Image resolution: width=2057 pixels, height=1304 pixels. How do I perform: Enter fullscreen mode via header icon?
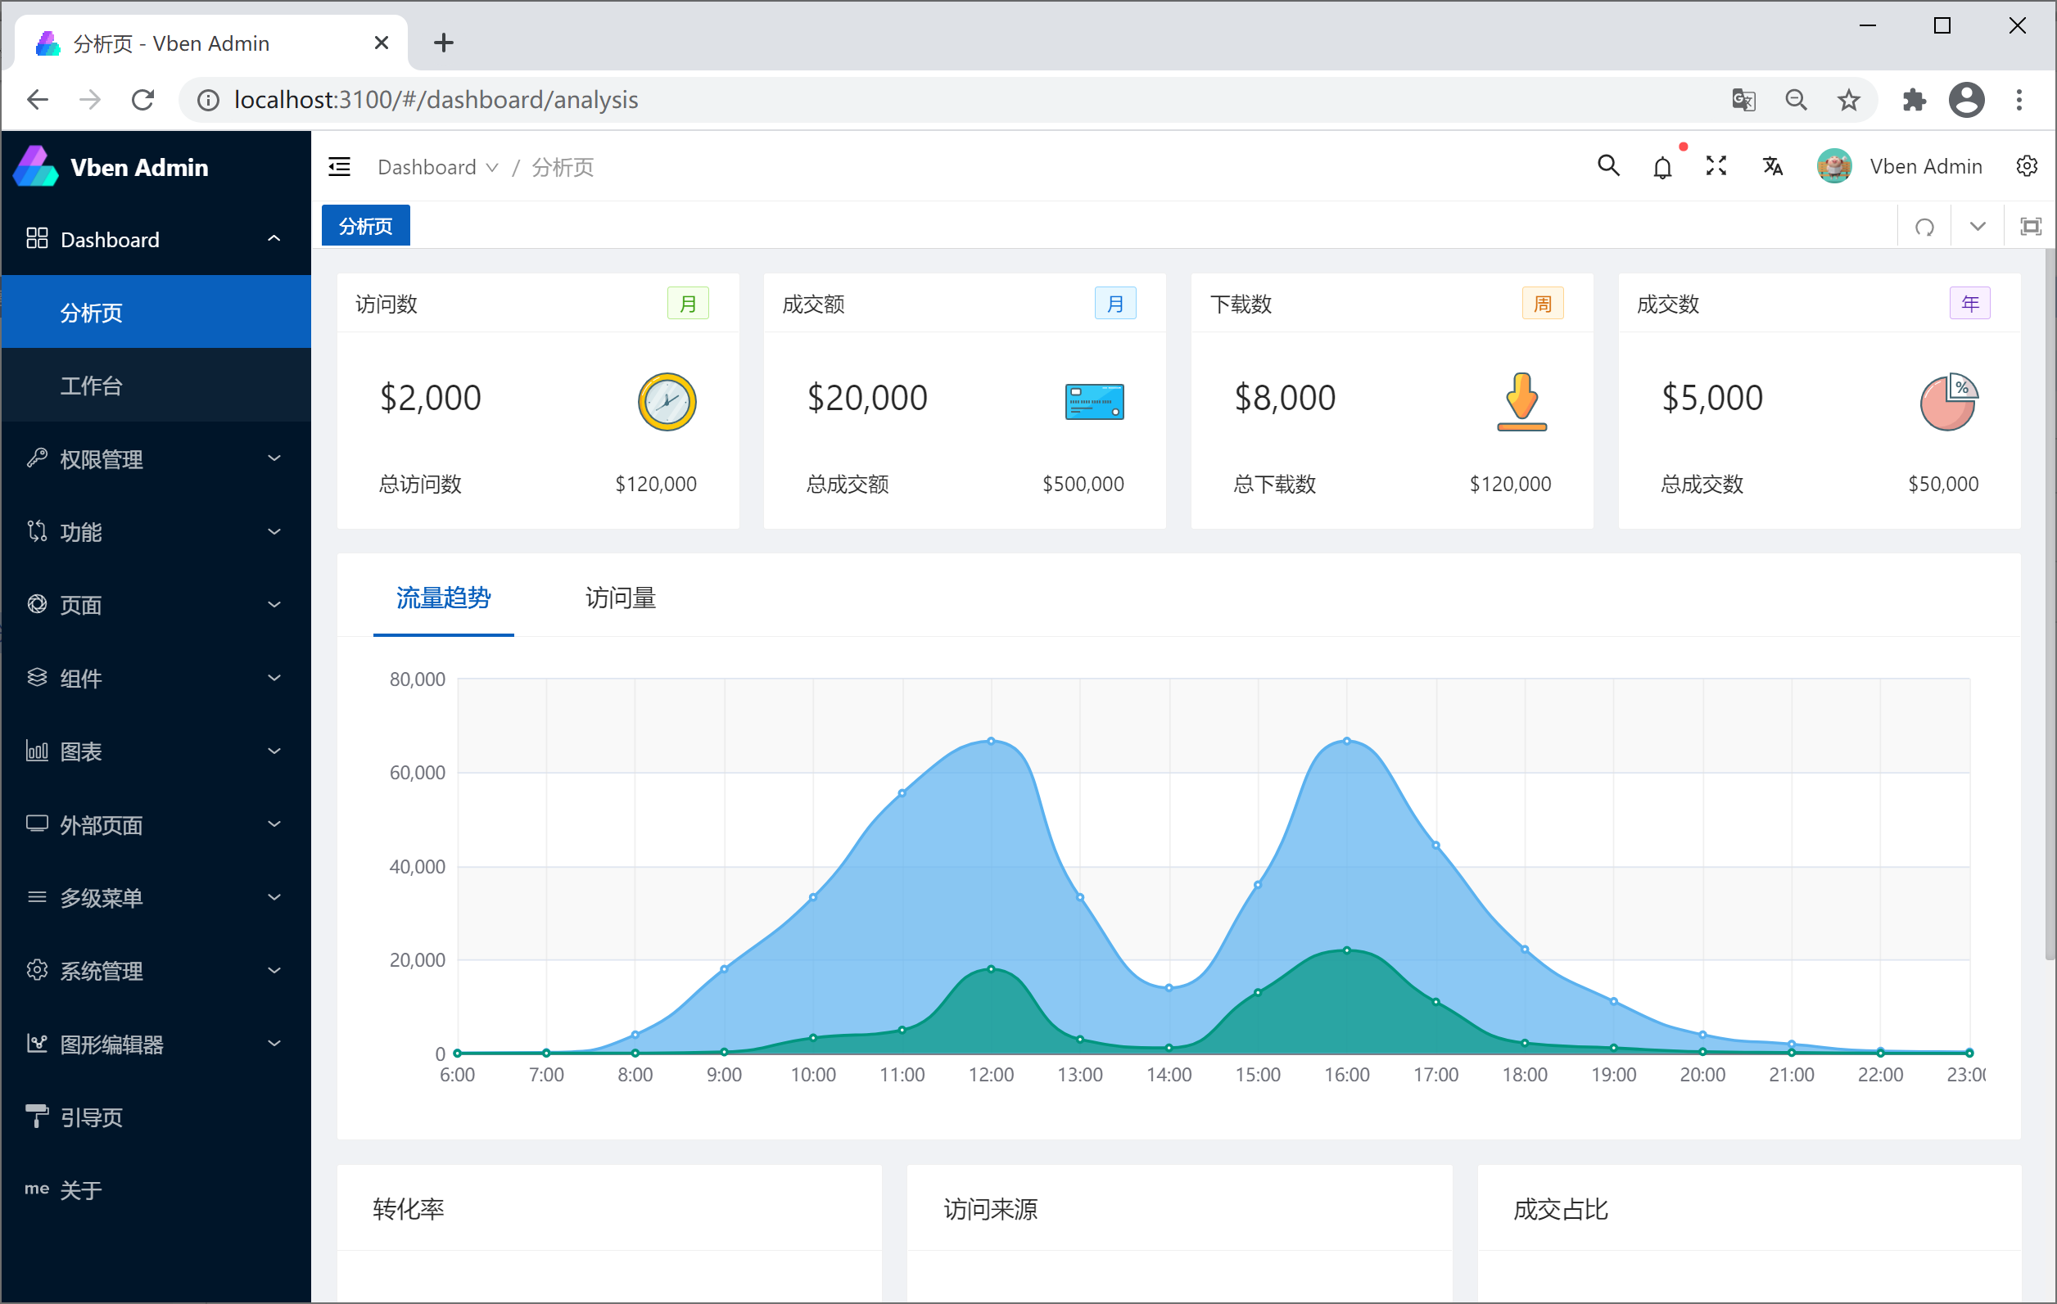(1716, 165)
